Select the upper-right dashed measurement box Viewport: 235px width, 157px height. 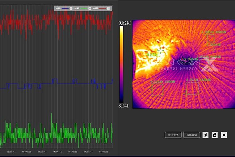210,39
